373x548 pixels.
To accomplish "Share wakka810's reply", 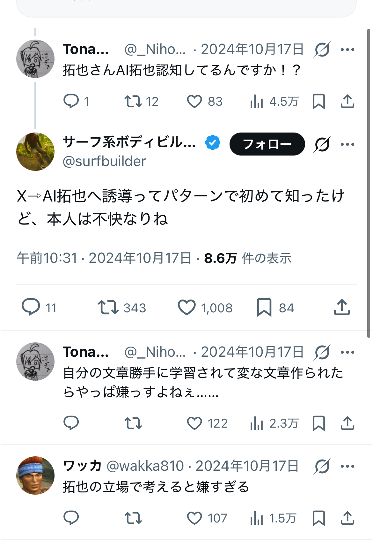I will 347,518.
